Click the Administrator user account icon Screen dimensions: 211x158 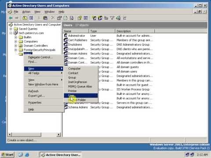(66, 36)
